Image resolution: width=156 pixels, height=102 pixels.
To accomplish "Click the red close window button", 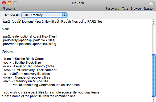I will (x=4, y=3).
